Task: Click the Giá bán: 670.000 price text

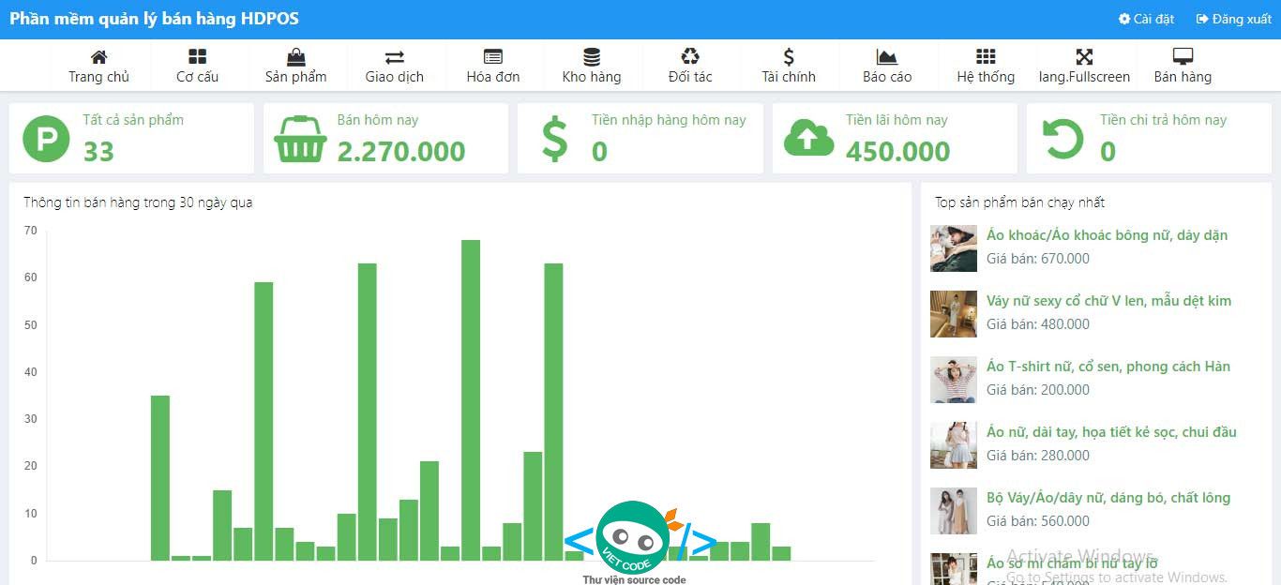Action: pyautogui.click(x=1038, y=259)
